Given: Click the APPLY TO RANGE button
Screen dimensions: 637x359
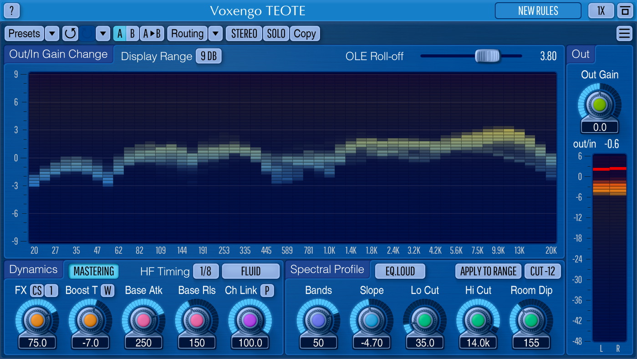Looking at the screenshot, I should [x=488, y=272].
